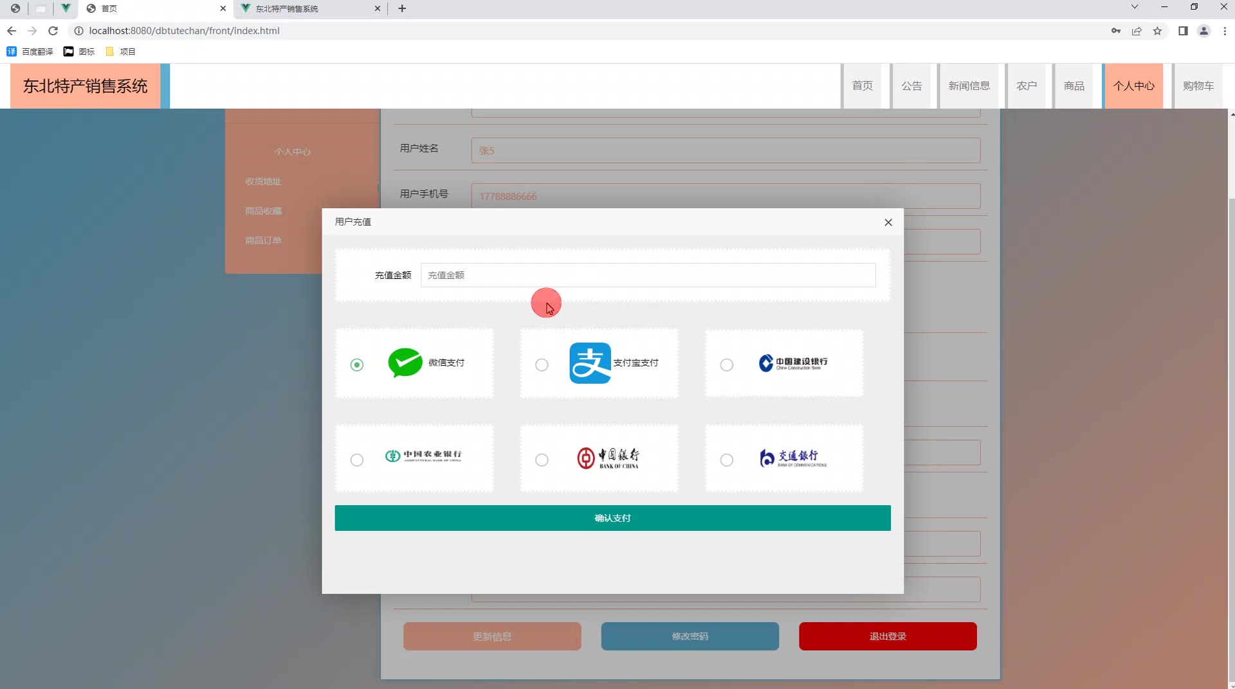The width and height of the screenshot is (1235, 689).
Task: Open the 个人中心 navigation tab
Action: [x=1133, y=86]
